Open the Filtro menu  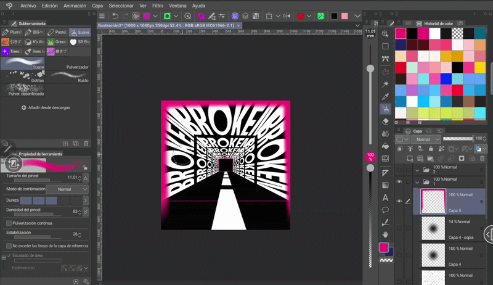point(158,5)
